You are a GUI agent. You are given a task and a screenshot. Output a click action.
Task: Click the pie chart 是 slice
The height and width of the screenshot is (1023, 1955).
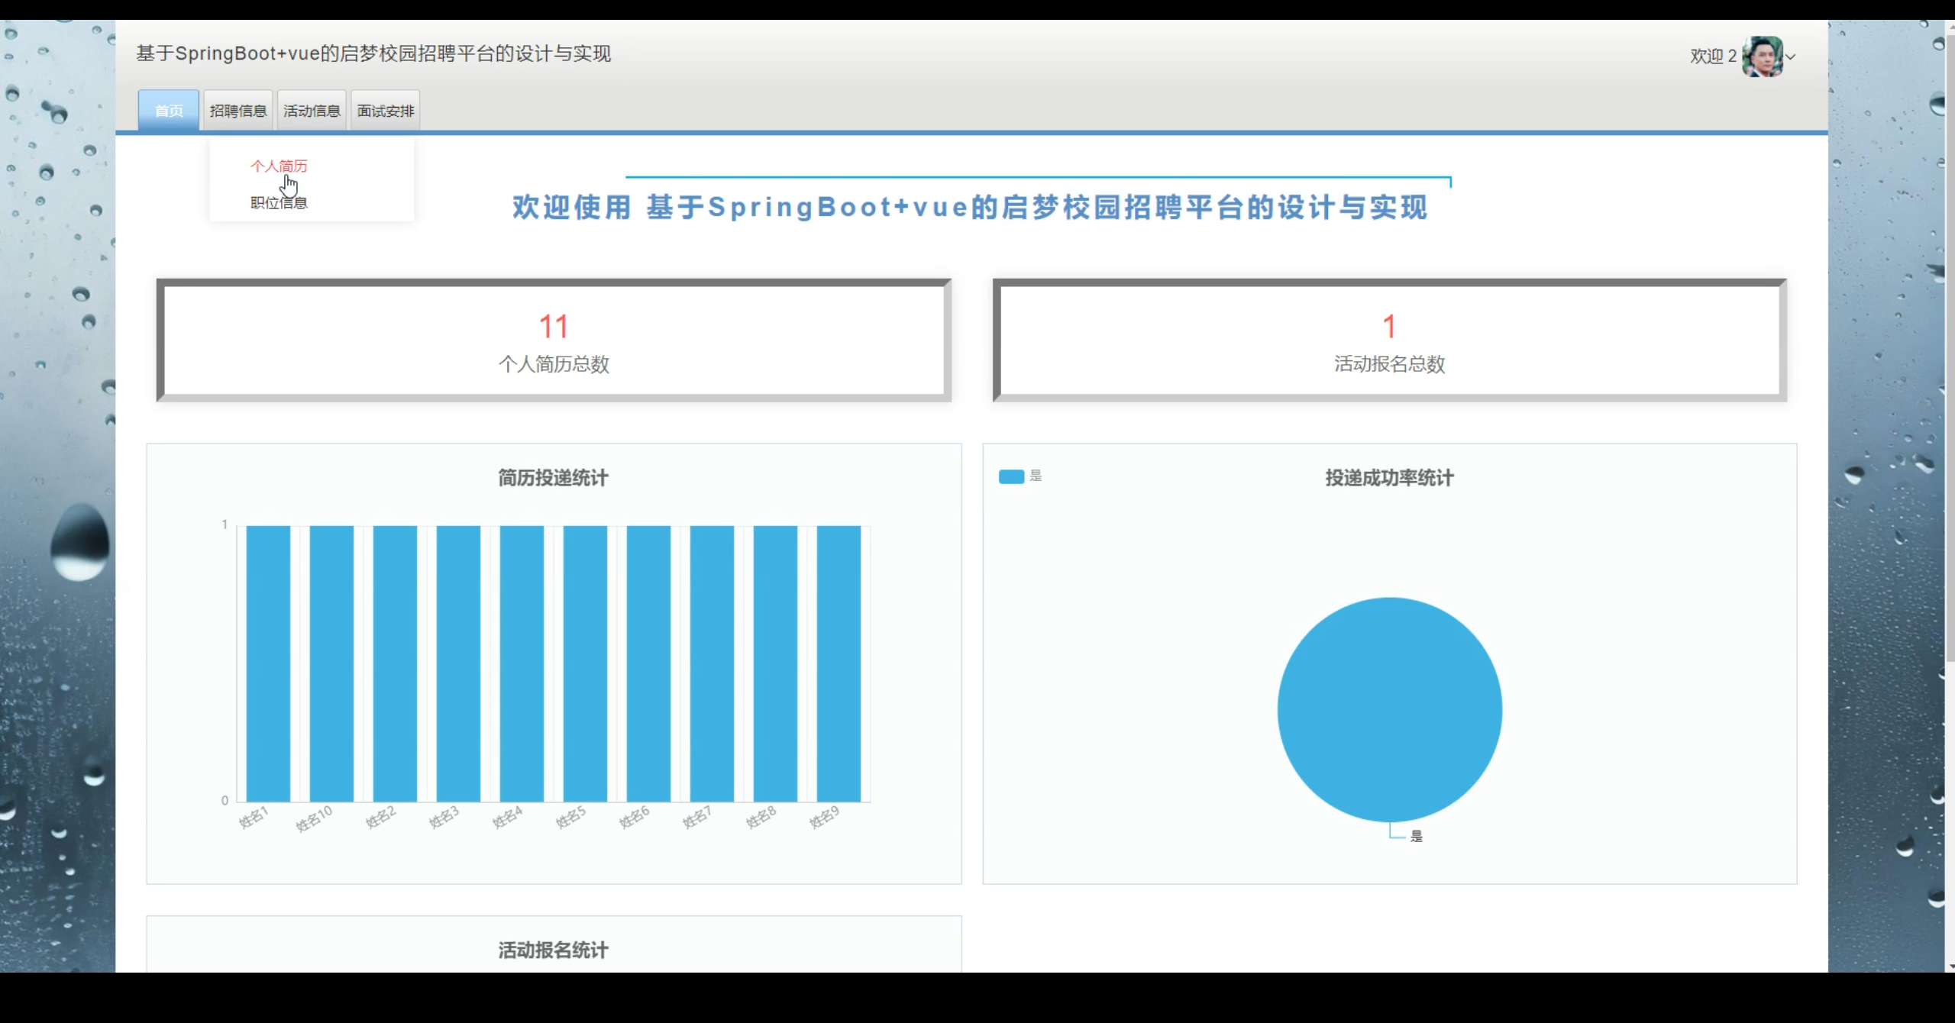click(1389, 709)
